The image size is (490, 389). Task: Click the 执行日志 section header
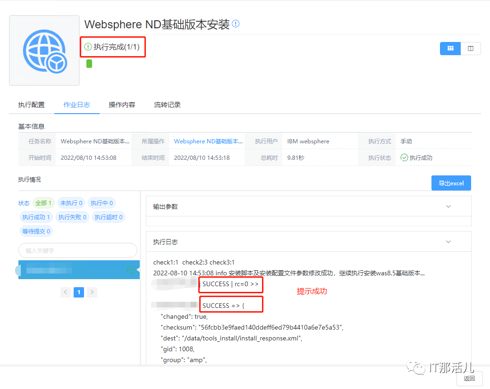point(308,241)
